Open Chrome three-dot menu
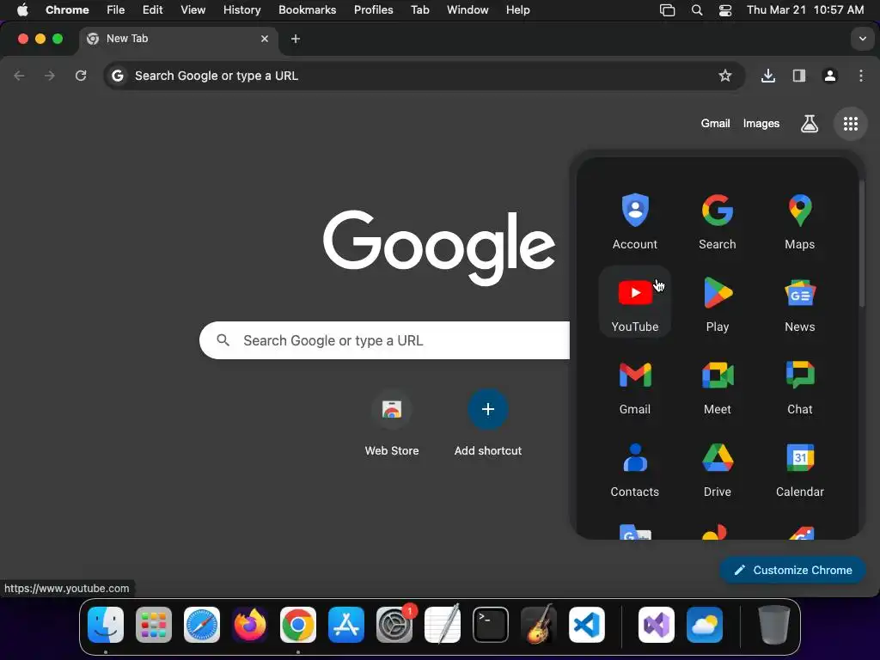Screen dimensions: 880x660 point(861,76)
